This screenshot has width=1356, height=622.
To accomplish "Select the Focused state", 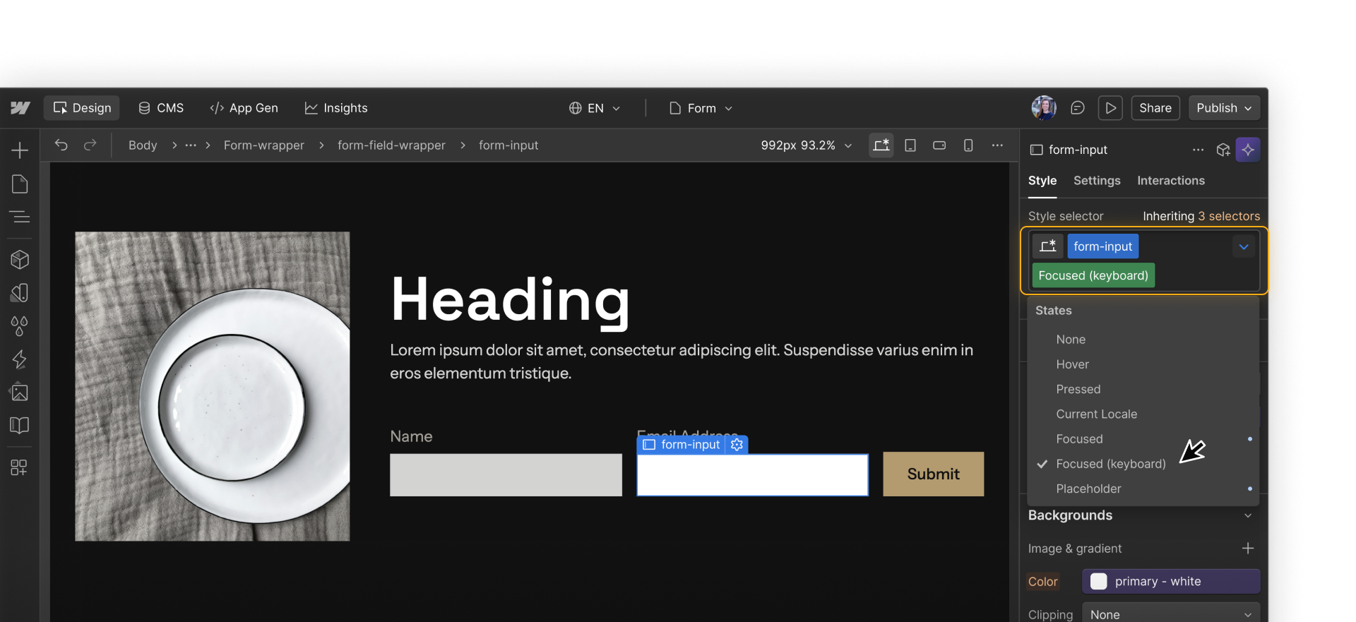I will tap(1143, 438).
